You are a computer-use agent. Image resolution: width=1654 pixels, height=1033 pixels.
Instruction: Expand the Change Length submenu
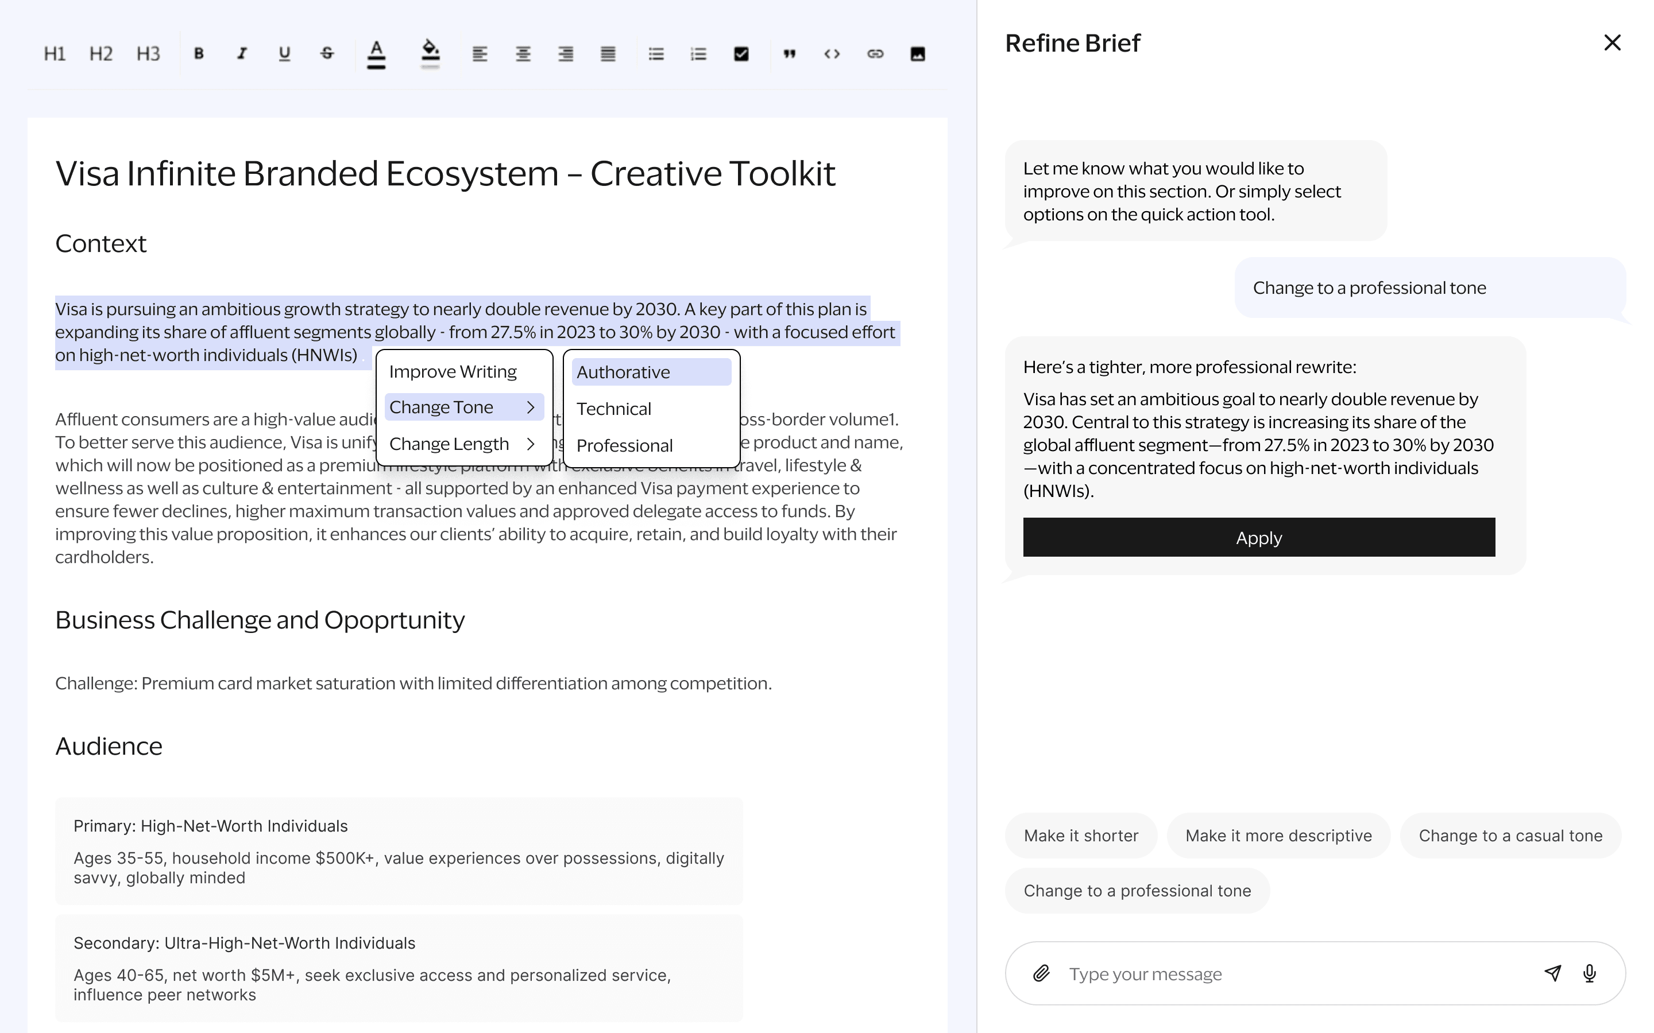tap(531, 444)
